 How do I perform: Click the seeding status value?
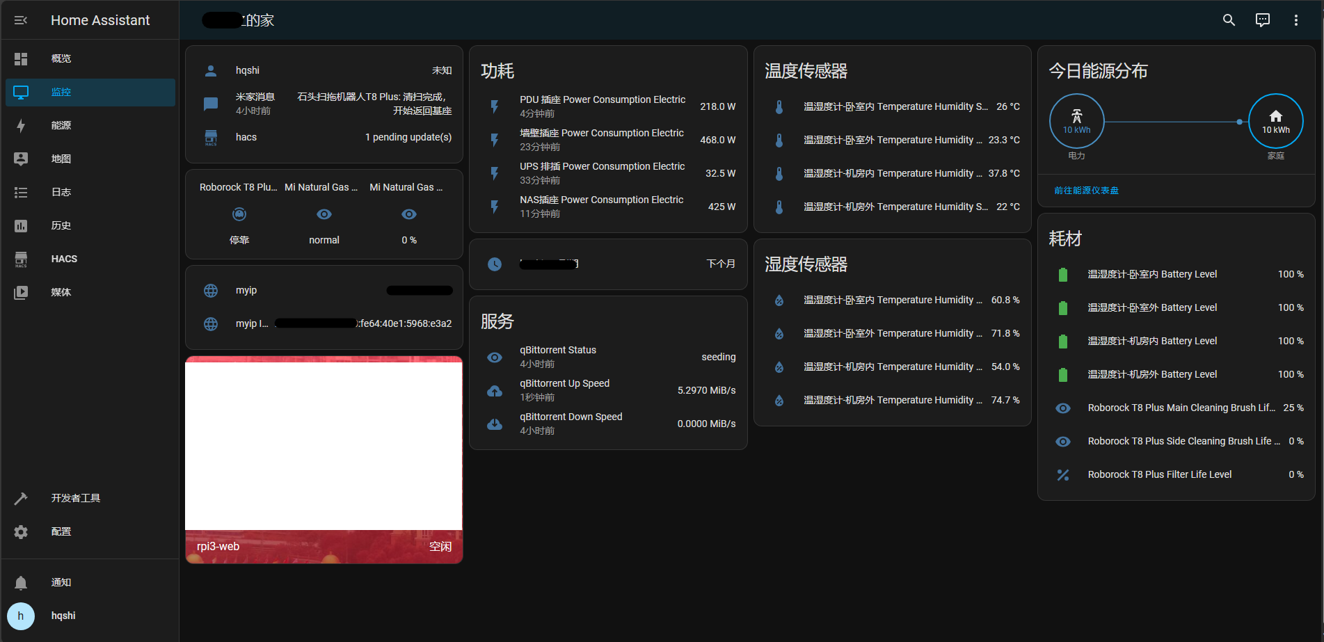point(718,357)
